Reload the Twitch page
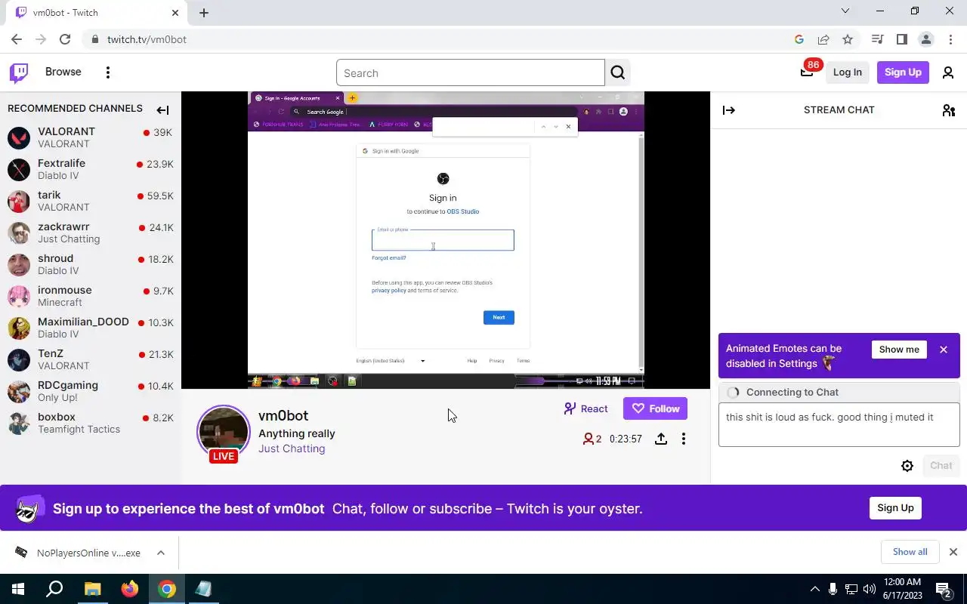Image resolution: width=967 pixels, height=604 pixels. point(65,39)
